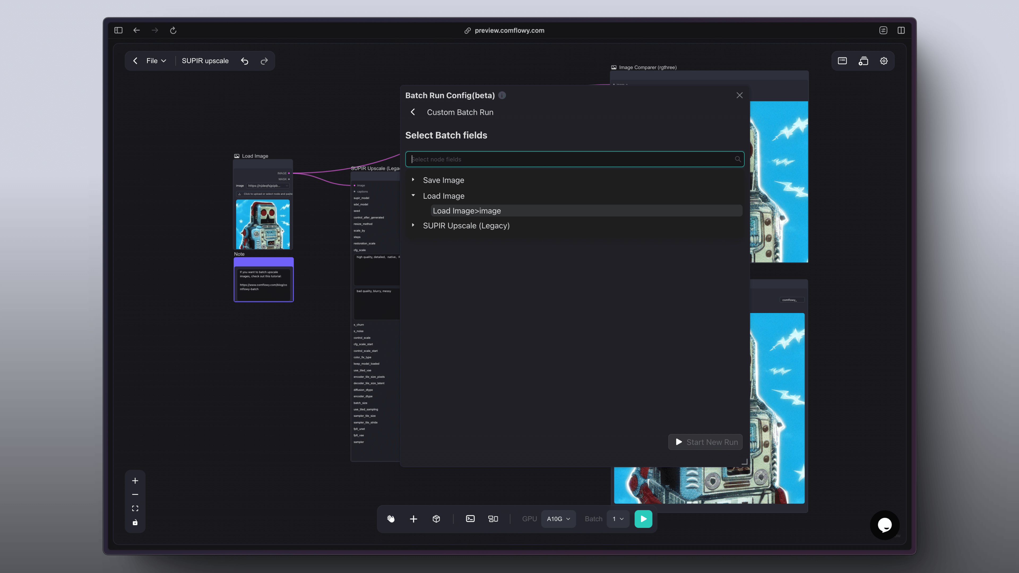Toggle the browser split view icon

click(901, 31)
